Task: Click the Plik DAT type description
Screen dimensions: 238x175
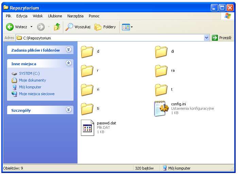Action: (x=103, y=127)
